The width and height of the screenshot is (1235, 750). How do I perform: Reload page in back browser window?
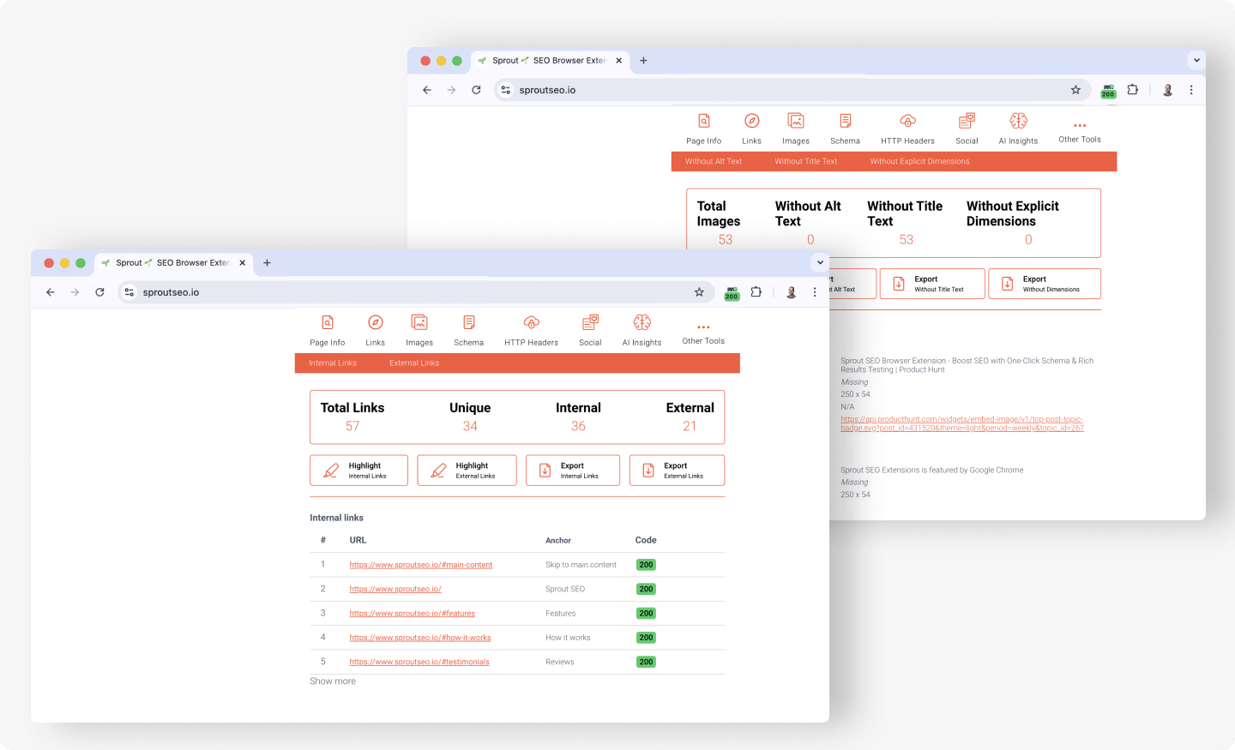click(476, 90)
